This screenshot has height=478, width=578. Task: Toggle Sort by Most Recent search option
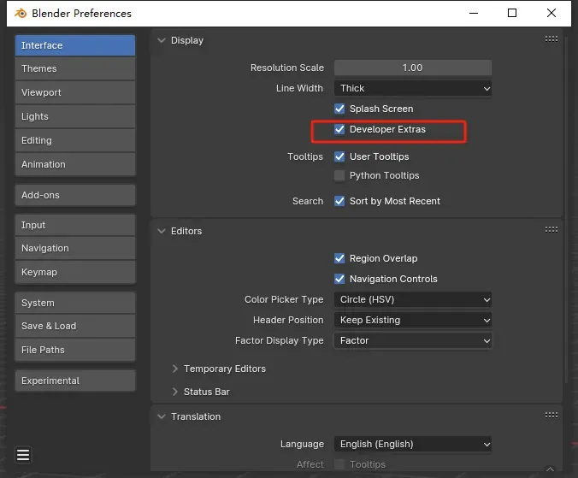click(339, 201)
